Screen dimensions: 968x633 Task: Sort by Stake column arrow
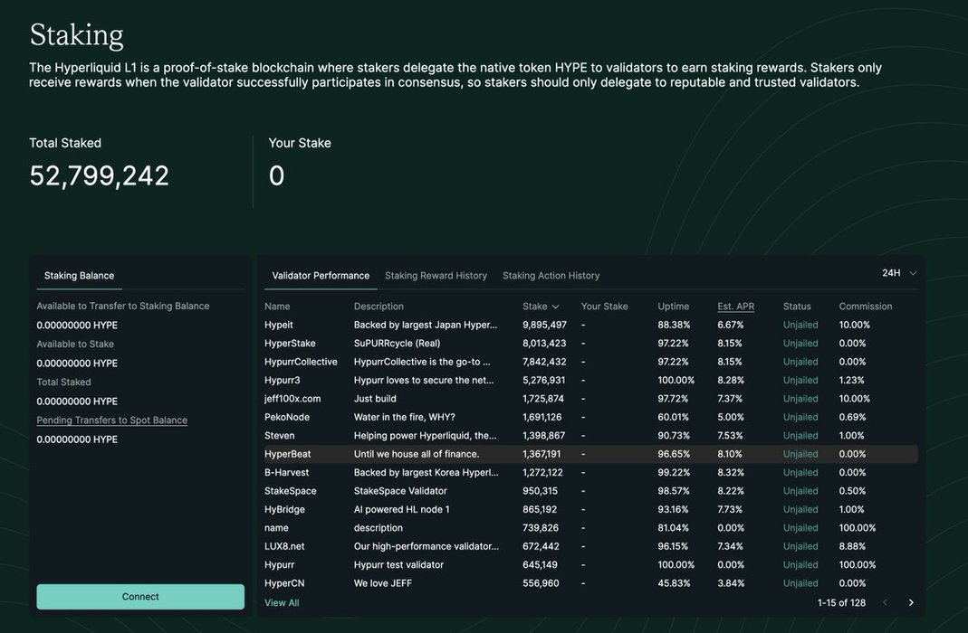pyautogui.click(x=555, y=307)
